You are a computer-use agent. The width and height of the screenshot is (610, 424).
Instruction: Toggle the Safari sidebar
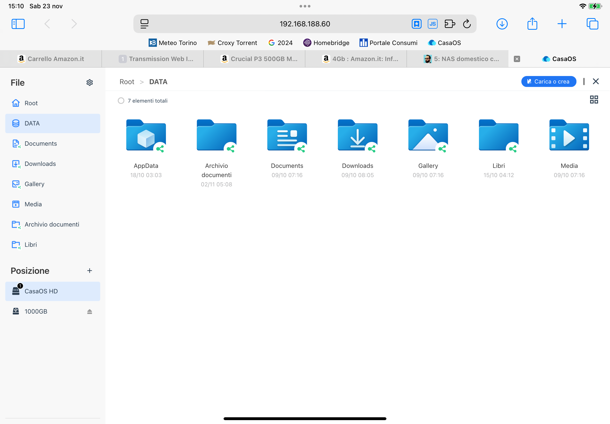click(18, 24)
